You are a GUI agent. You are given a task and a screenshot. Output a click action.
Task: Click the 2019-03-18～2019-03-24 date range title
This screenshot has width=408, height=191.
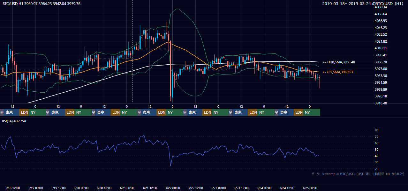coord(364,4)
